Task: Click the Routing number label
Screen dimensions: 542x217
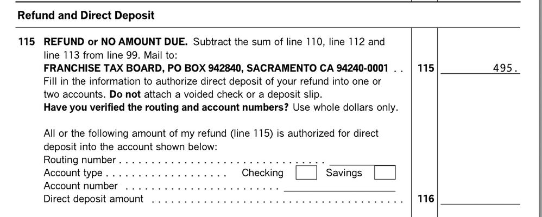Action: (80, 160)
